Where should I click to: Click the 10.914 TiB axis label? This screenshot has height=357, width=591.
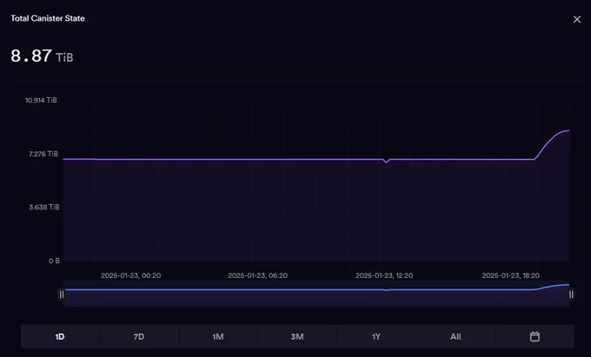[41, 100]
